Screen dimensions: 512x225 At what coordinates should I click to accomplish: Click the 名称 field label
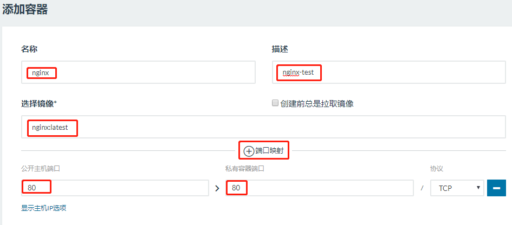[29, 49]
